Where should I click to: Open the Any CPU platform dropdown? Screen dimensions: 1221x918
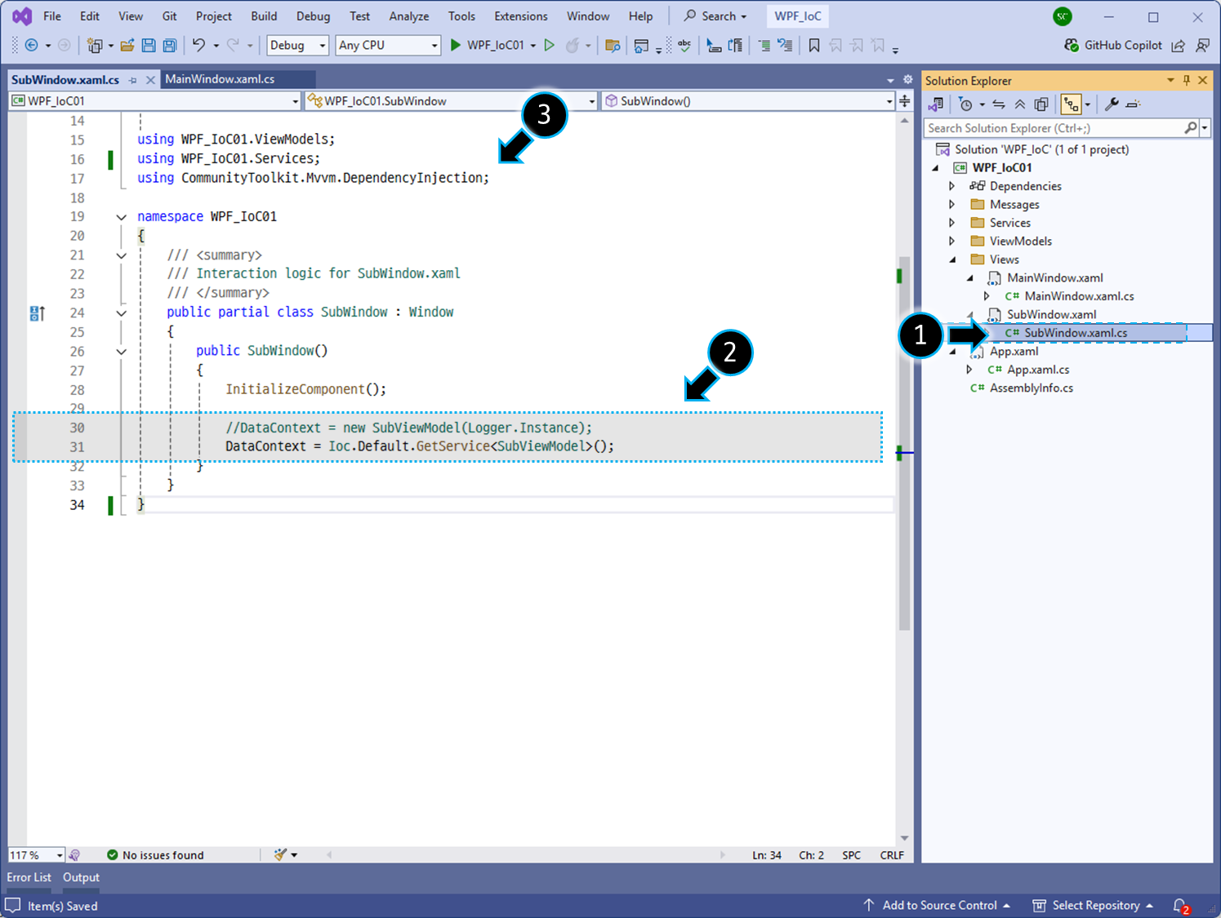click(x=389, y=46)
